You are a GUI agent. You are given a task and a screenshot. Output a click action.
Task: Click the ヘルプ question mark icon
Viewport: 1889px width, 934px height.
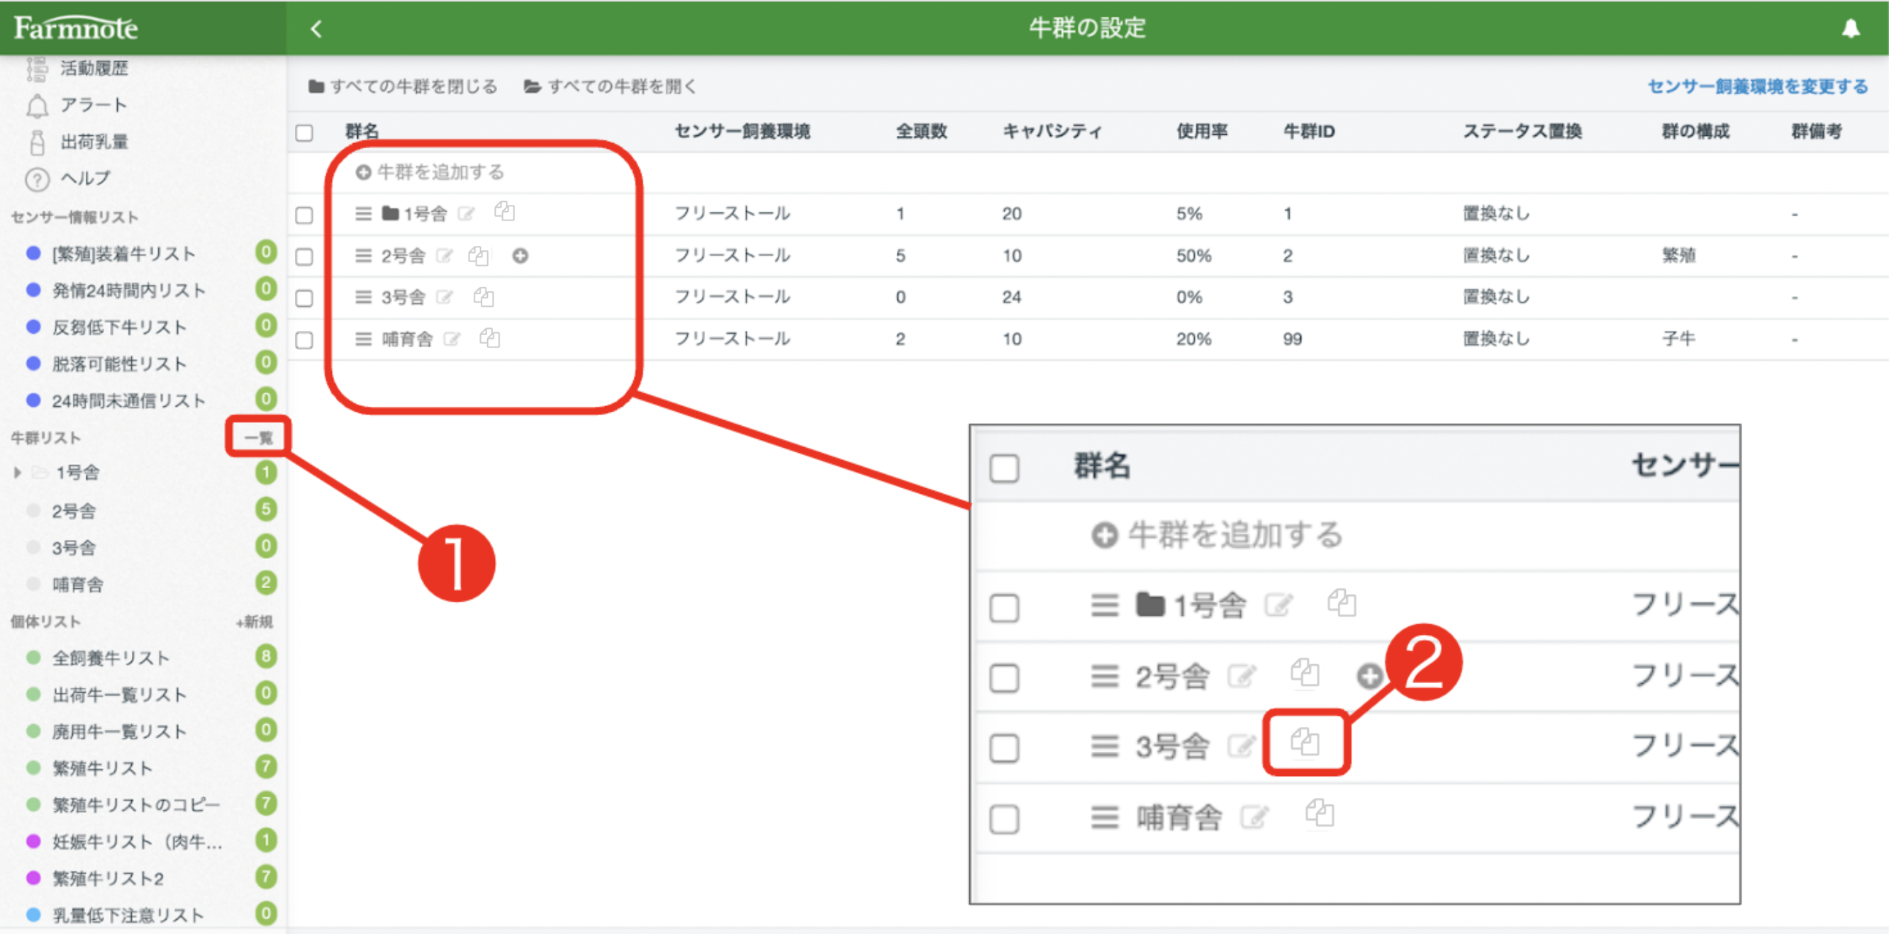coord(38,179)
